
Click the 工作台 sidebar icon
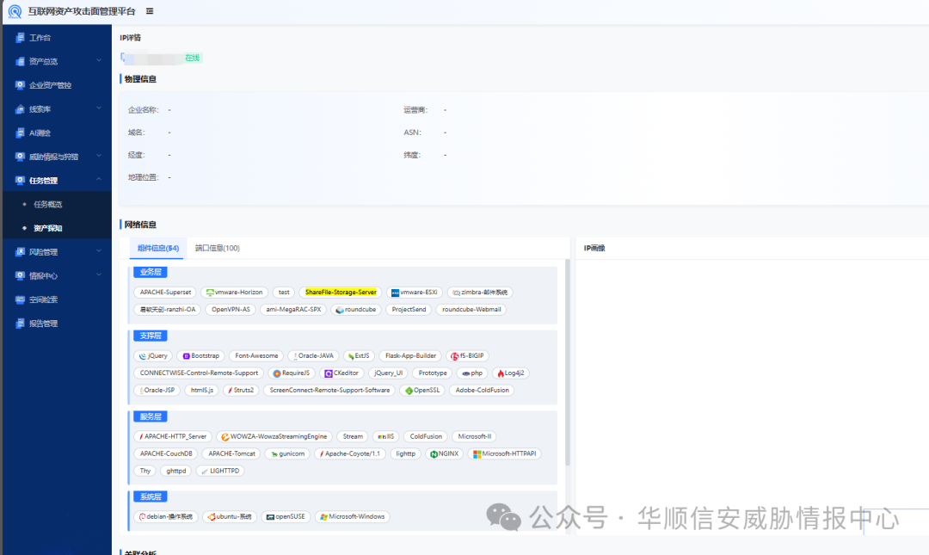pyautogui.click(x=20, y=37)
